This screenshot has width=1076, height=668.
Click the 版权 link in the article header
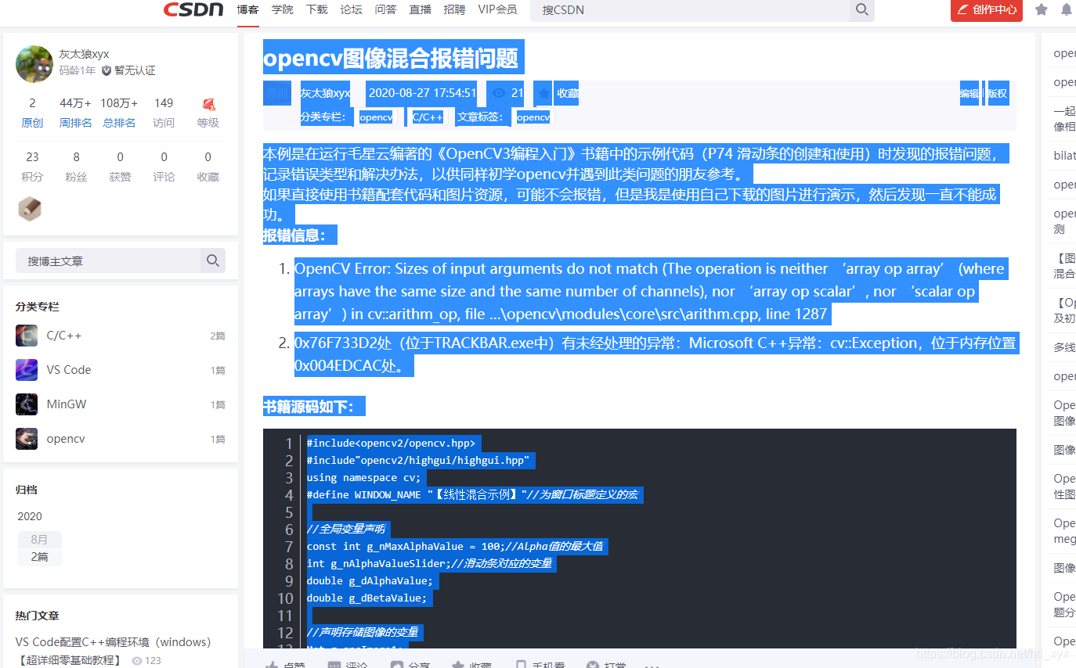coord(998,93)
